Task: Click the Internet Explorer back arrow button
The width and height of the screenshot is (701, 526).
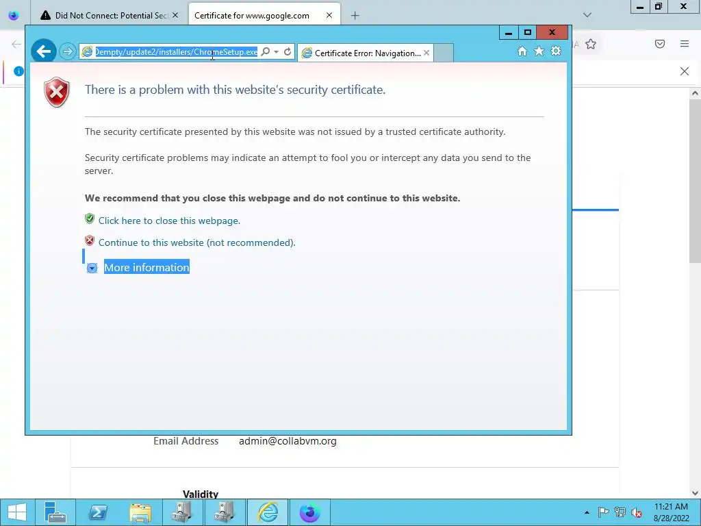Action: tap(43, 51)
